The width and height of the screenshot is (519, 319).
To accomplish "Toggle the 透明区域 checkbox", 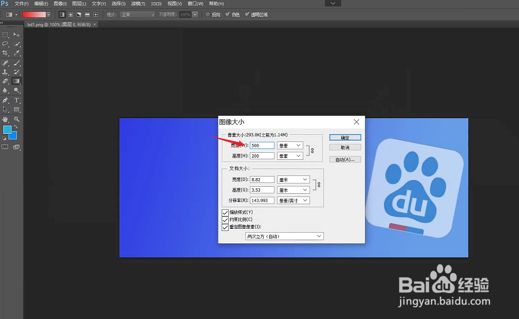I will 247,15.
